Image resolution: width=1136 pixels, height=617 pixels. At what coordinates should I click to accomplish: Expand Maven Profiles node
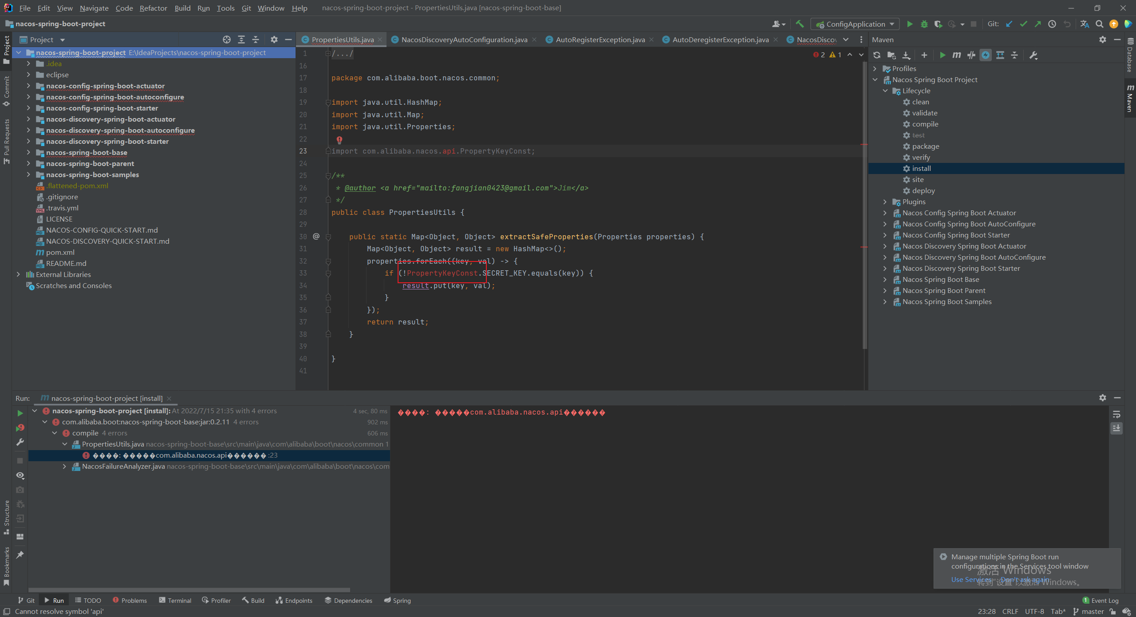(875, 68)
